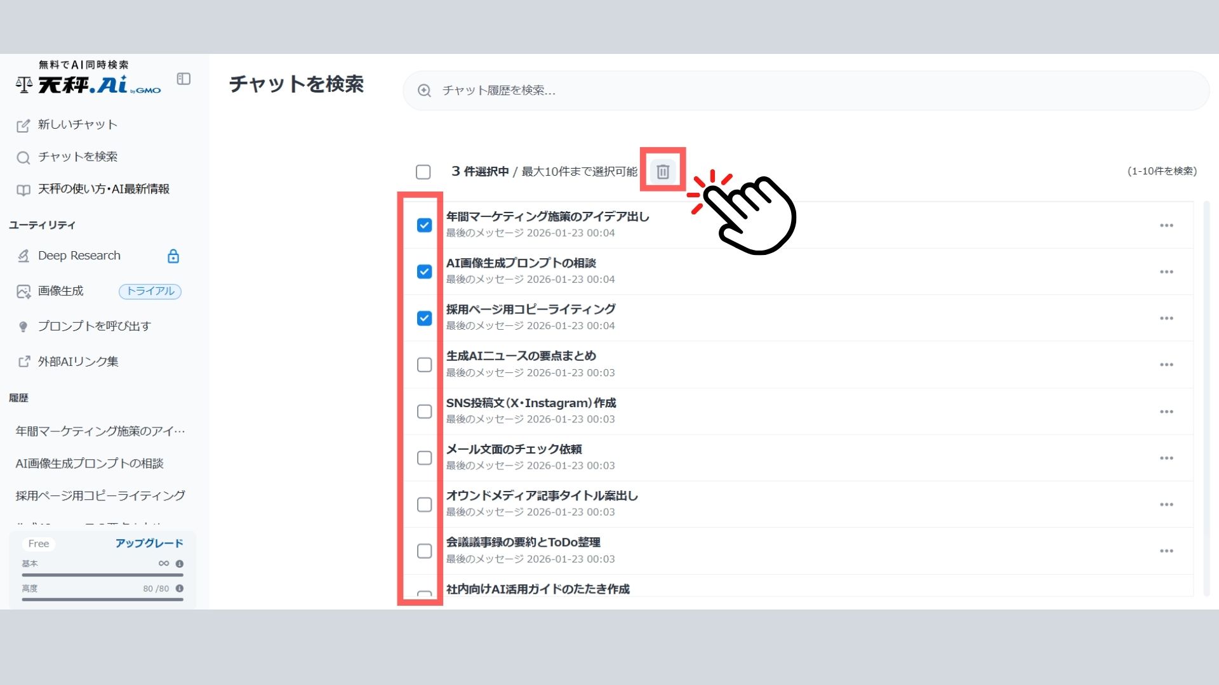The height and width of the screenshot is (685, 1219).
Task: Check the 生成AIニュースの要点まとめ checkbox
Action: point(424,365)
